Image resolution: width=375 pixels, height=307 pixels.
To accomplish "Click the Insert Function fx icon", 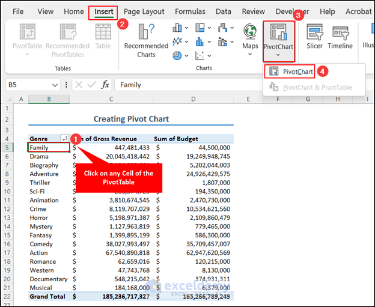I will click(x=105, y=85).
